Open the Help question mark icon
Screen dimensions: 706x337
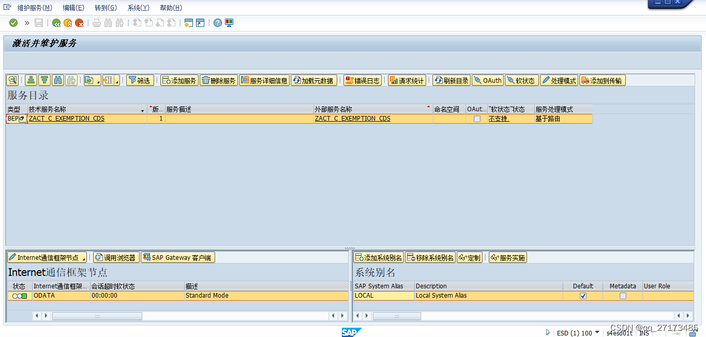[218, 23]
